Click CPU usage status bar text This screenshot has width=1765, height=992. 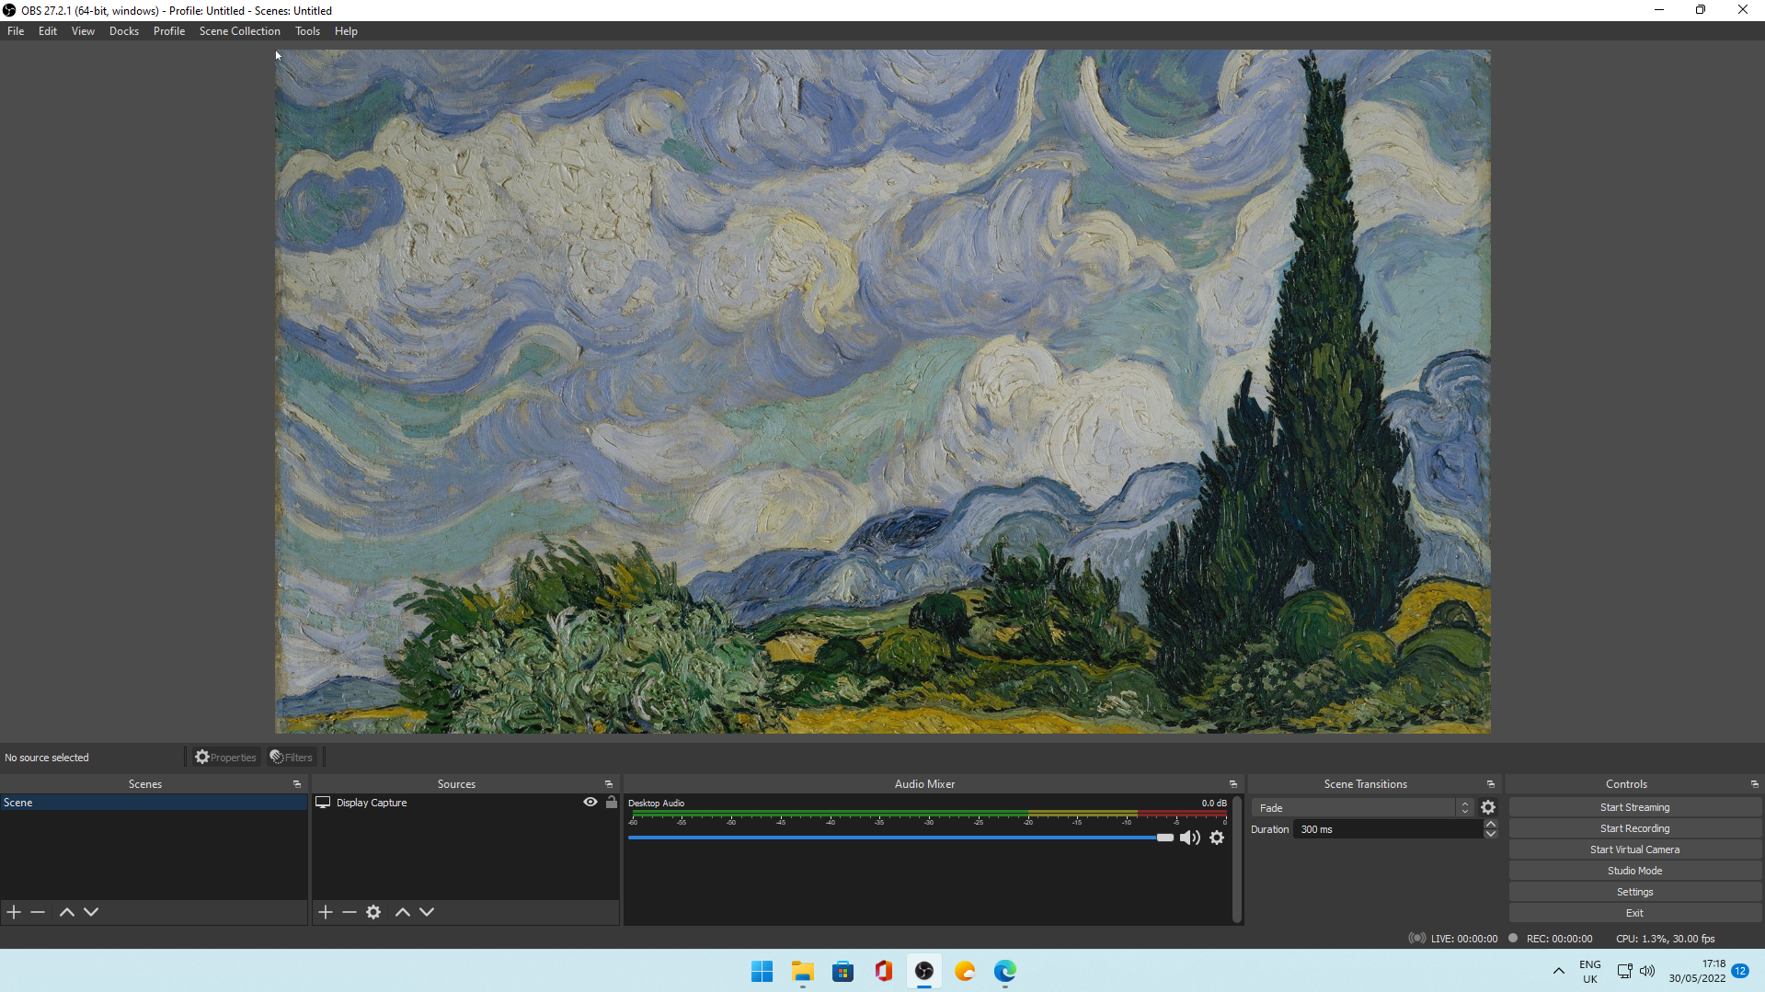(x=1666, y=939)
